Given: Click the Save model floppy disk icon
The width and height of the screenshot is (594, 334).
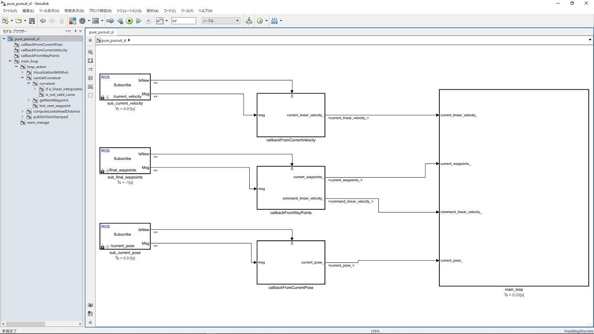Looking at the screenshot, I should pos(32,21).
